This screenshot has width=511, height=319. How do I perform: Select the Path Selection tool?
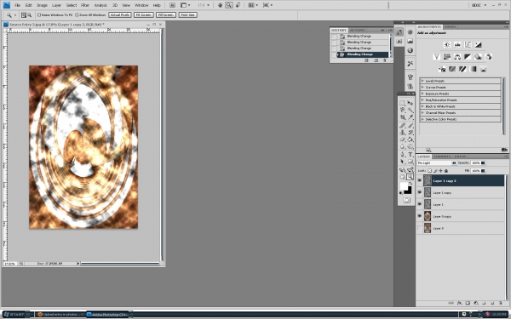tap(403, 162)
